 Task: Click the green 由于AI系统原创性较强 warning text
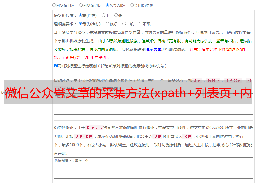tap(118, 41)
